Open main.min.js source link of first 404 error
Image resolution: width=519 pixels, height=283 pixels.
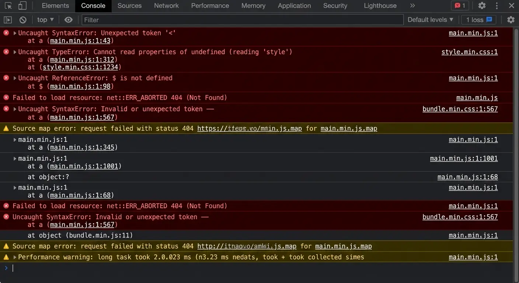tap(477, 98)
